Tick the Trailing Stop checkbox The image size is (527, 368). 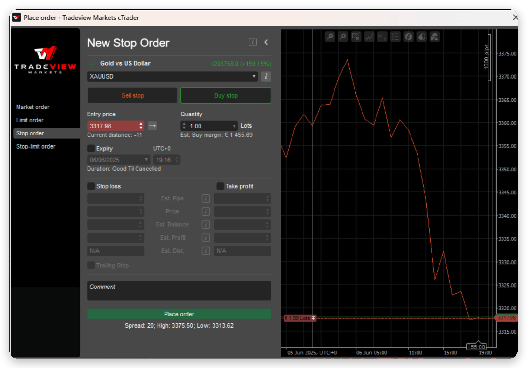91,265
